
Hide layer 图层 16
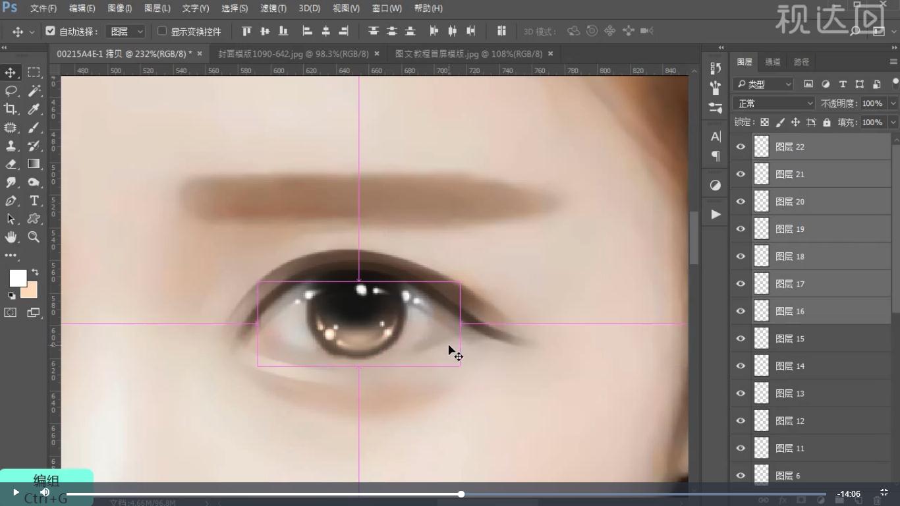pyautogui.click(x=741, y=311)
